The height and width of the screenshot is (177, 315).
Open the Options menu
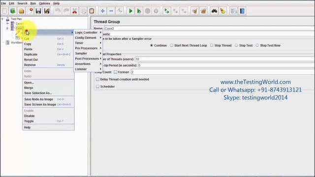point(44,3)
